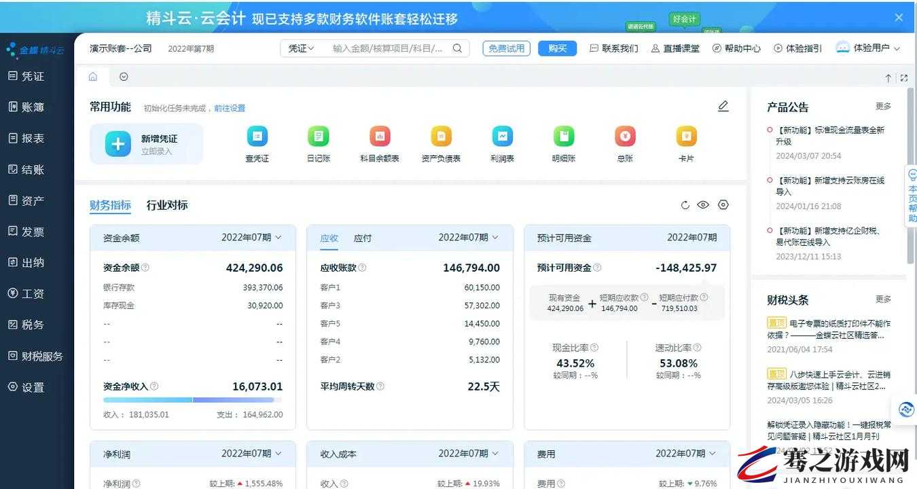Image resolution: width=917 pixels, height=489 pixels.
Task: Open the 资产负债表 shortcut icon
Action: point(441,137)
